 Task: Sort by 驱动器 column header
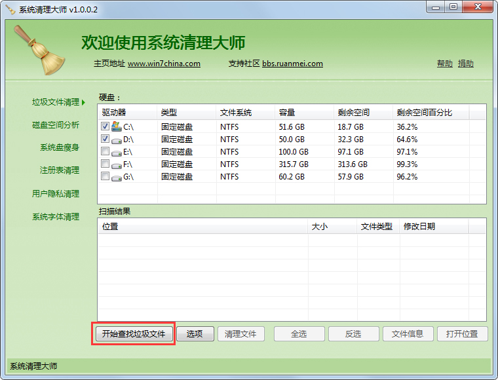click(127, 113)
